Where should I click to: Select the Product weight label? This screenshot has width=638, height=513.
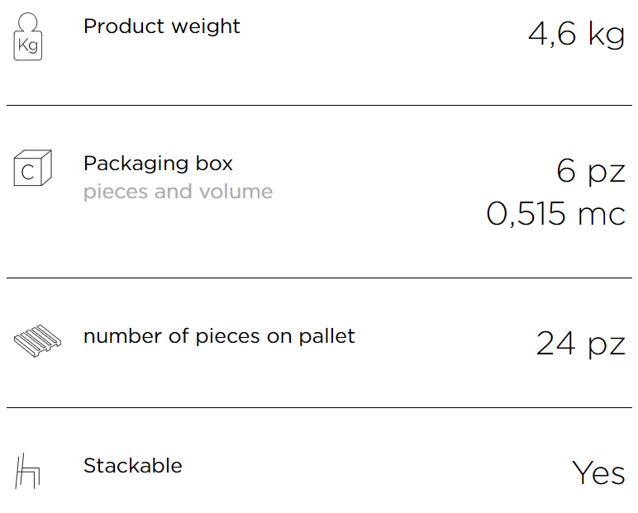[x=161, y=27]
